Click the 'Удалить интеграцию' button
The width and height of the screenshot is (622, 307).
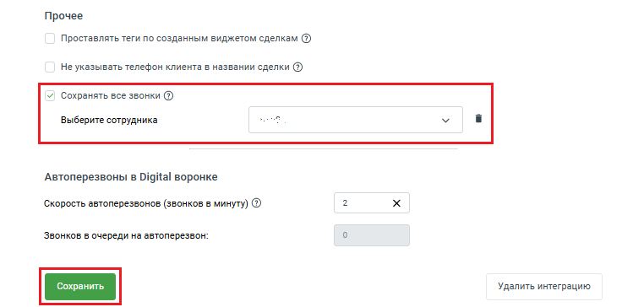(544, 286)
